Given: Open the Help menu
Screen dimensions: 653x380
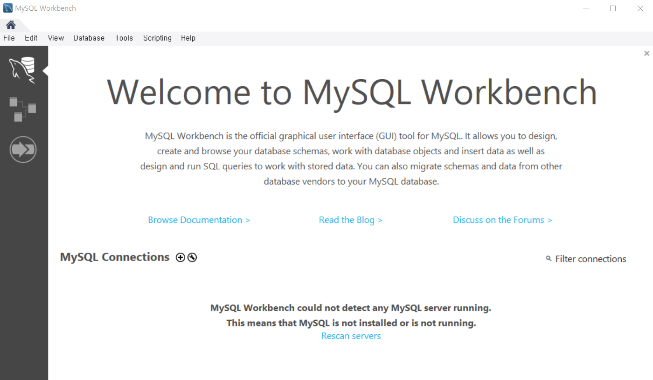Looking at the screenshot, I should [x=188, y=38].
